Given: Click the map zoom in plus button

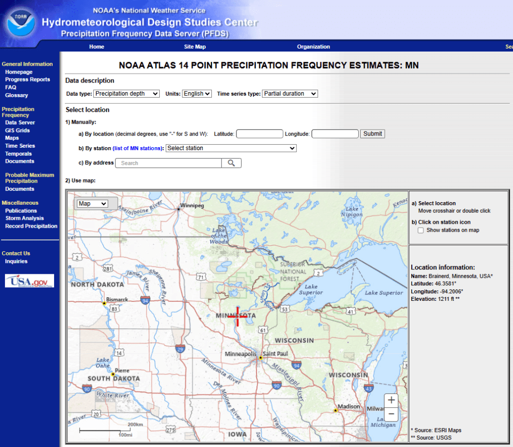Looking at the screenshot, I should pyautogui.click(x=392, y=400).
